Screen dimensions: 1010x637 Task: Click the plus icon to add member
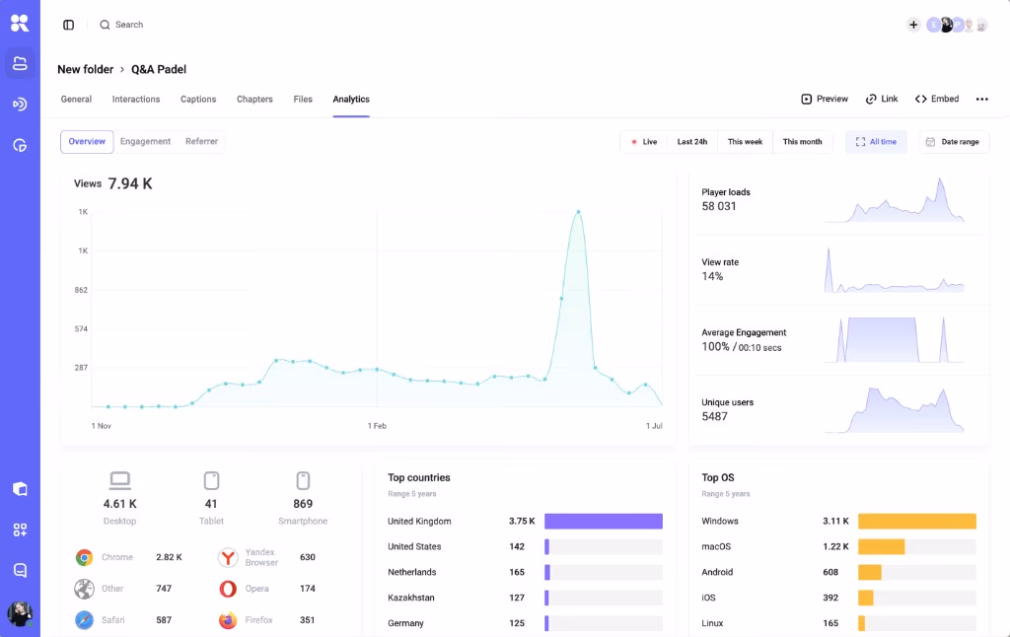point(913,25)
